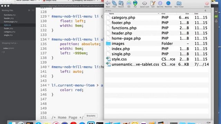Image resolution: width=221 pixels, height=124 pixels.
Task: Select the images folder row name
Action: coord(118,44)
